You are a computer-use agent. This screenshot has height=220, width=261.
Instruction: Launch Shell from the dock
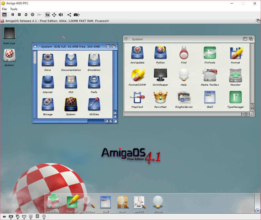106,202
